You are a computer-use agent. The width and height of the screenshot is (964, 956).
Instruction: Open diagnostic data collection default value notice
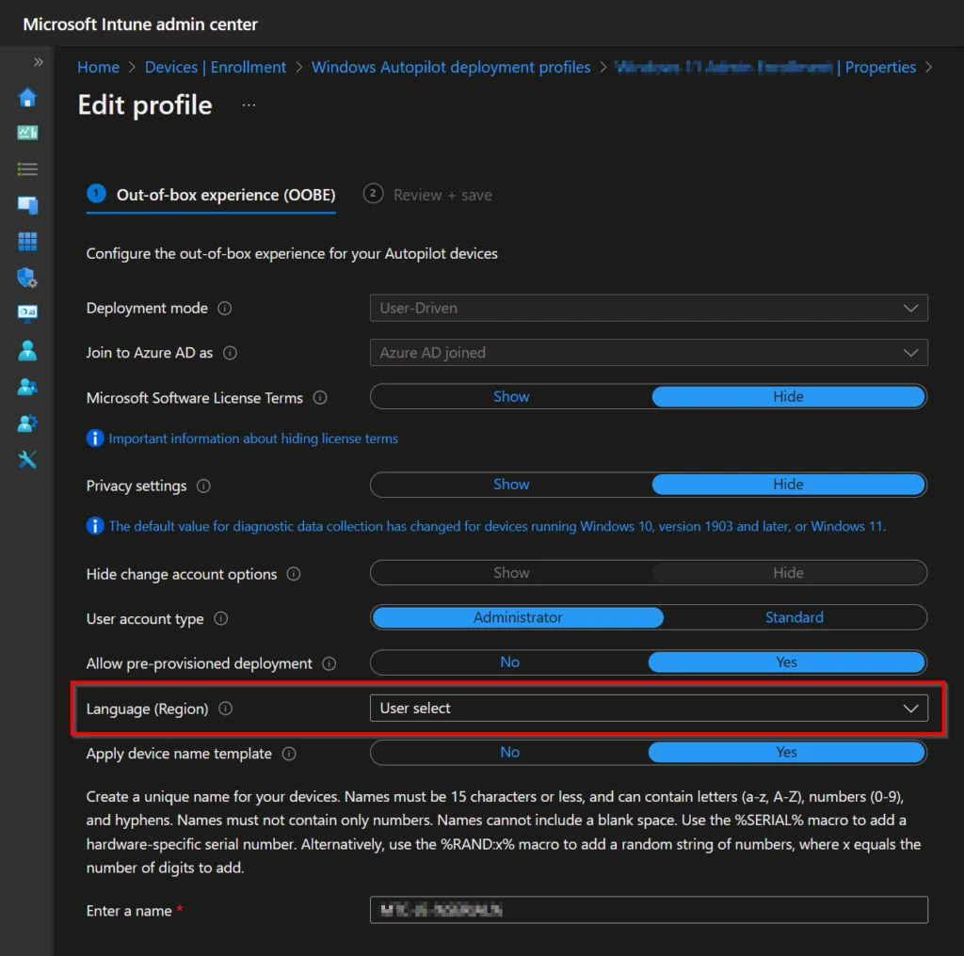497,527
